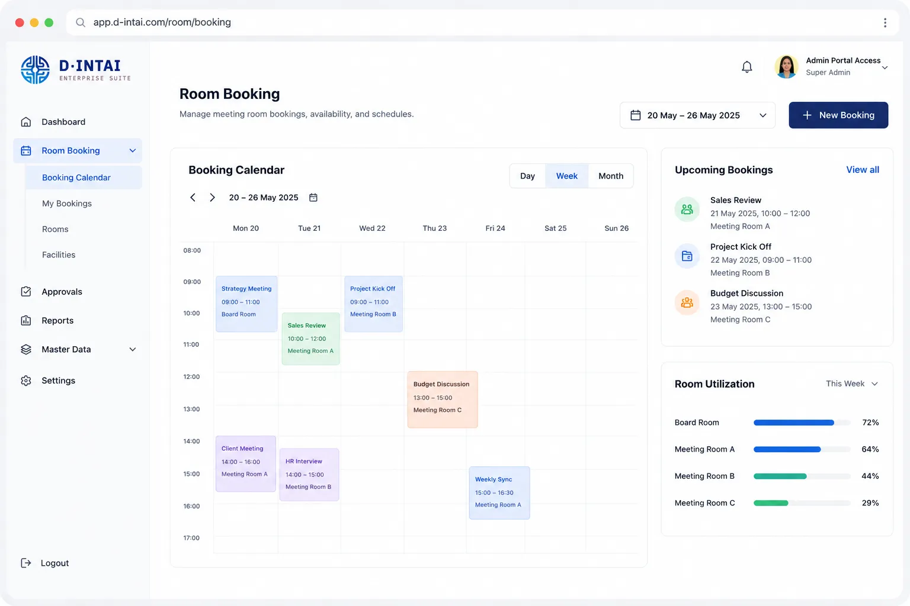Switch to the Day view tab
The image size is (910, 606).
click(x=527, y=176)
